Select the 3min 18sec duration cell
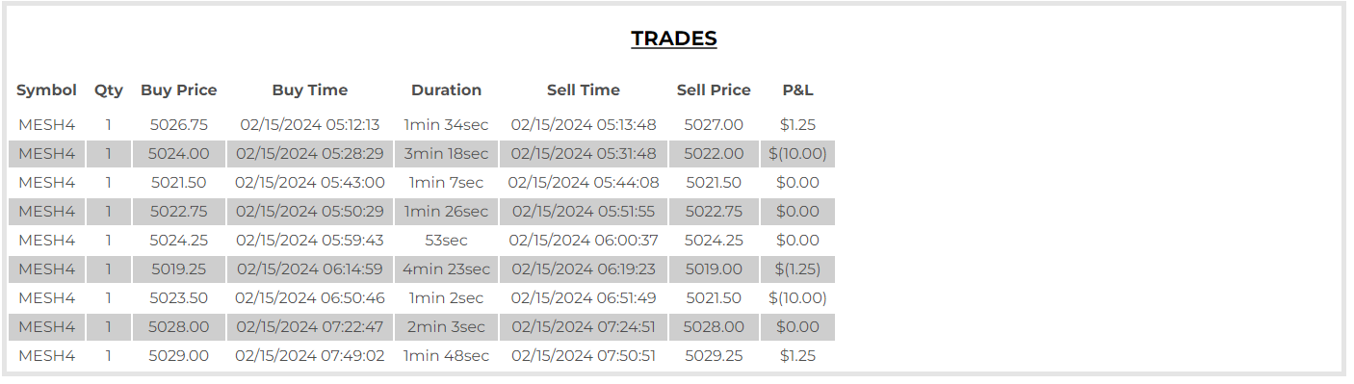 pyautogui.click(x=447, y=154)
